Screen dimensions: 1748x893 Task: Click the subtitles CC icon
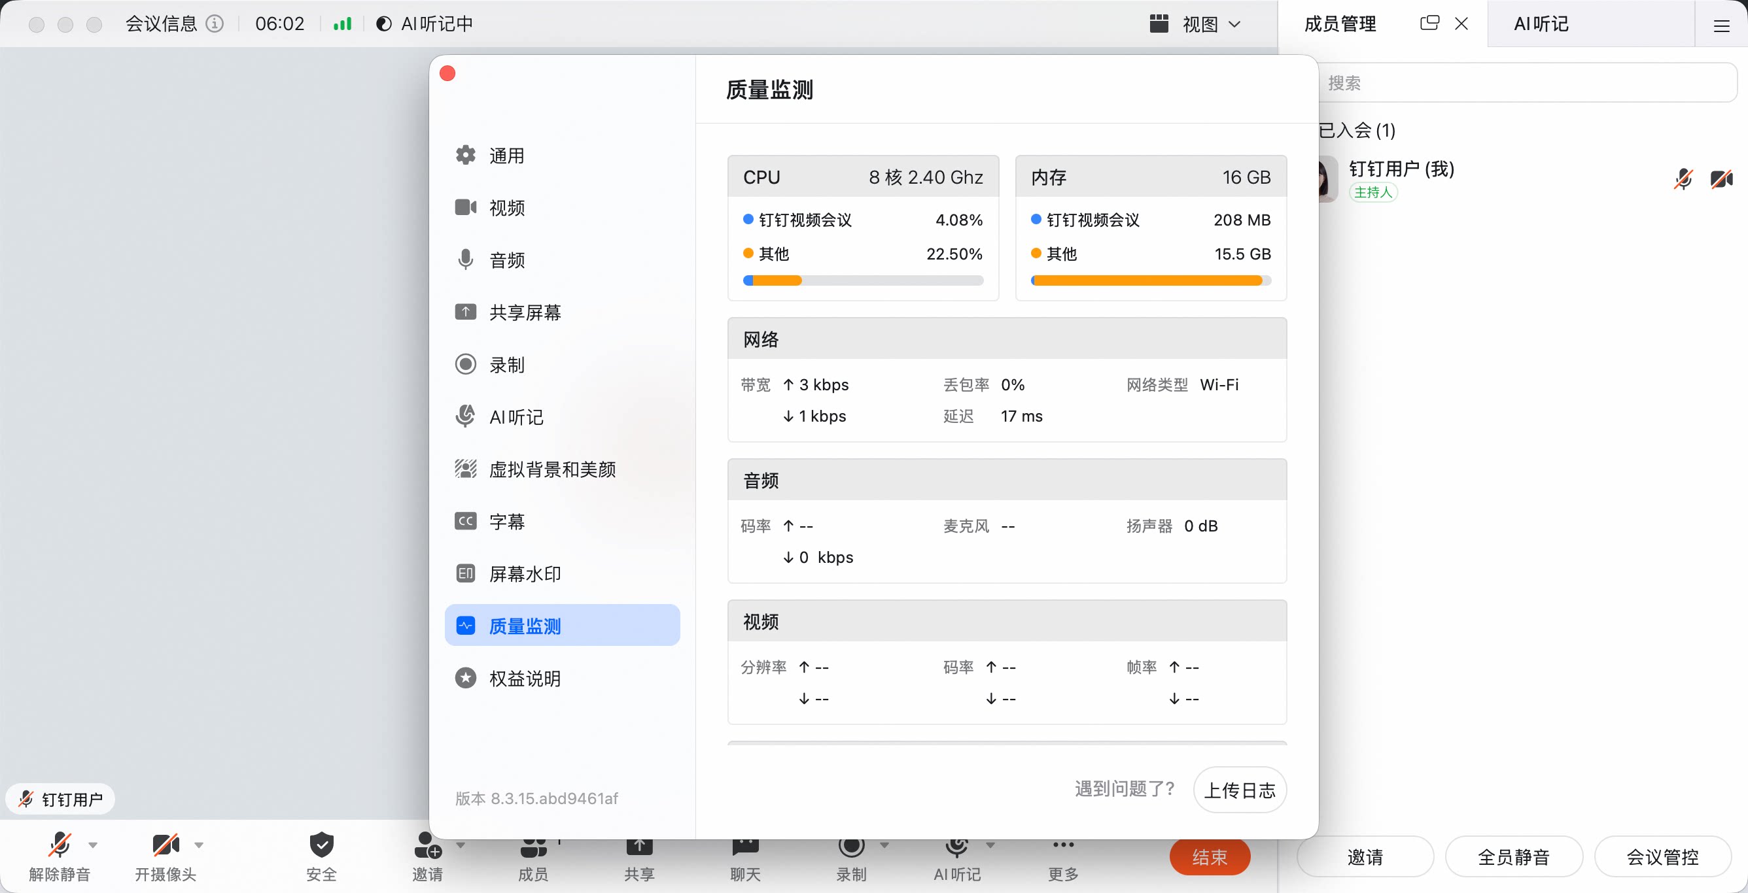466,522
